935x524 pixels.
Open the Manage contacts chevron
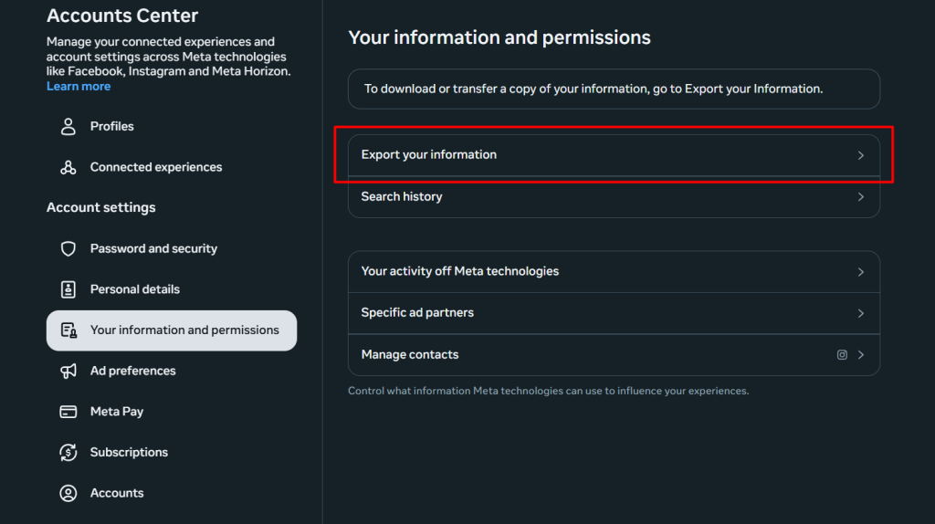tap(860, 355)
